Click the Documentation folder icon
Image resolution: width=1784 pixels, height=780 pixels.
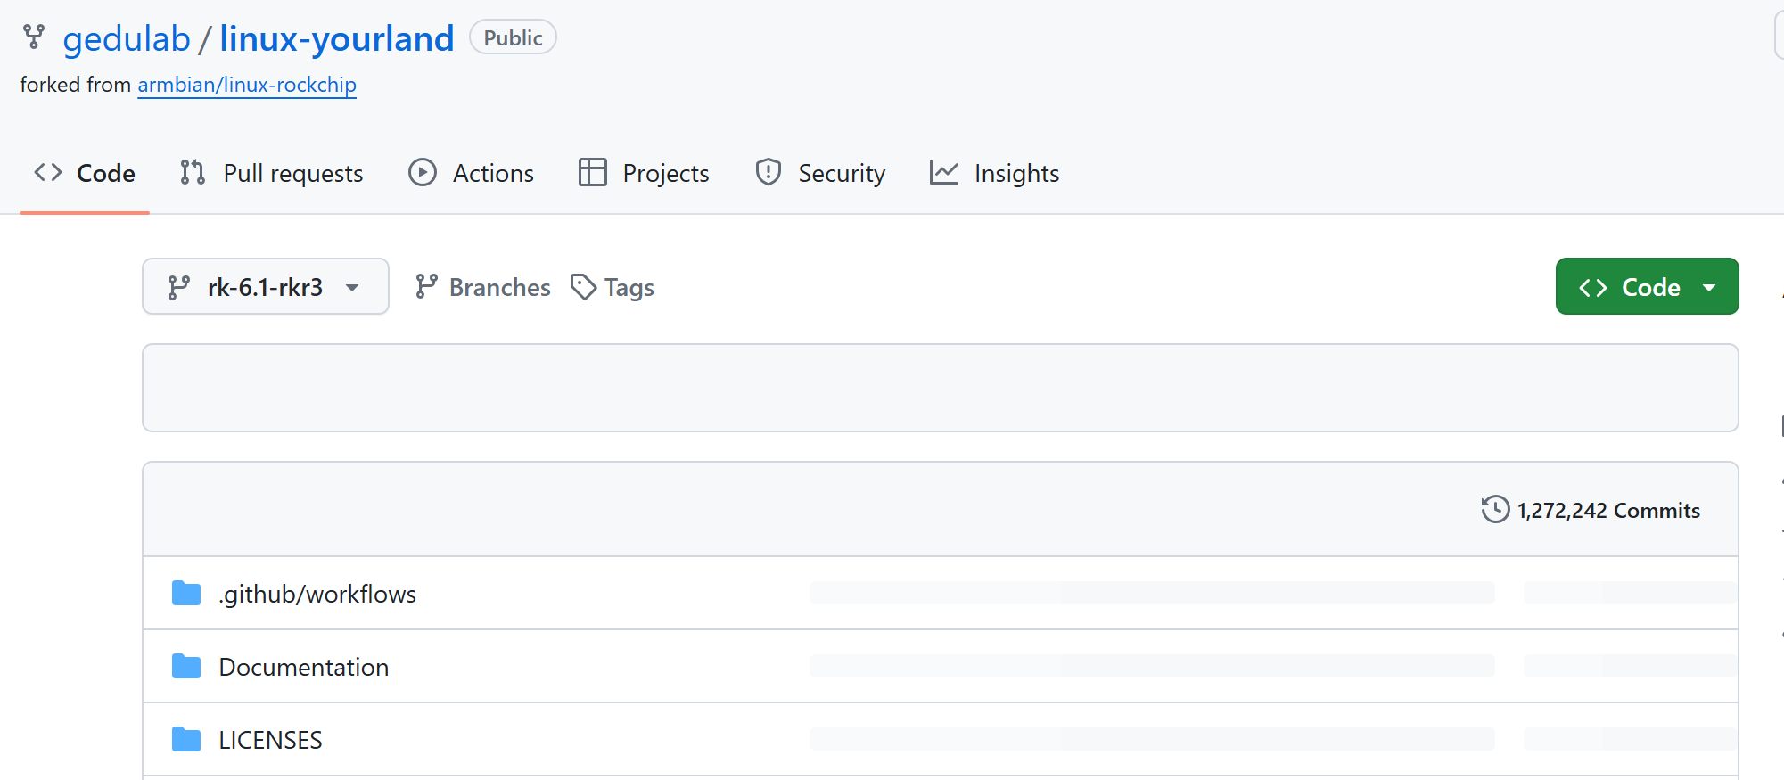(x=186, y=666)
